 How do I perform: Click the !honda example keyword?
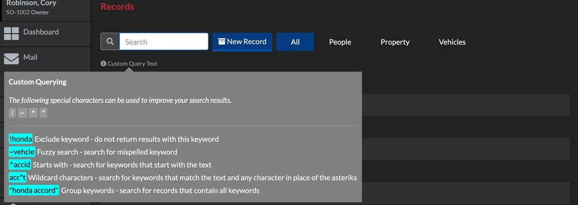pos(21,139)
